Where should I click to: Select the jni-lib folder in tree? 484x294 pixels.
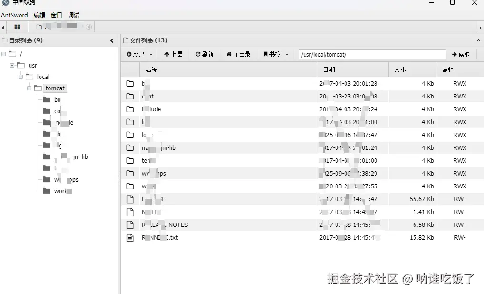pos(71,157)
